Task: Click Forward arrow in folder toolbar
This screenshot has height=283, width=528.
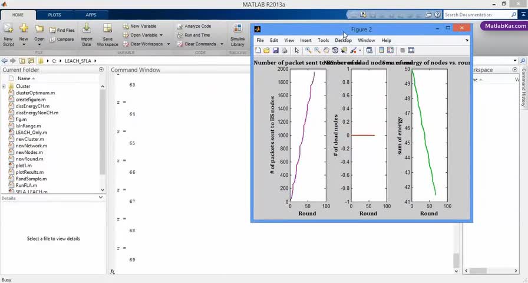Action: [13, 61]
